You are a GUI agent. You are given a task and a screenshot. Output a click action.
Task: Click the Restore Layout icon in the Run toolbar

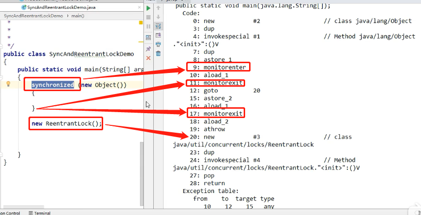[148, 38]
